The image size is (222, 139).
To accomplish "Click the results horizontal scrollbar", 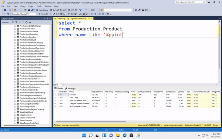I will tap(91, 122).
